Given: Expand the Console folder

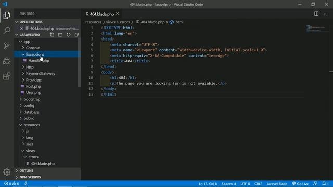Looking at the screenshot, I should pyautogui.click(x=23, y=48).
